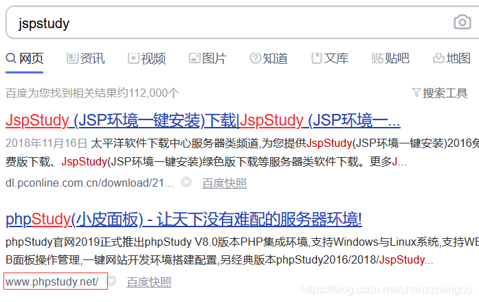This screenshot has width=479, height=302.
Task: Switch to the 地图 tab
Action: point(452,58)
